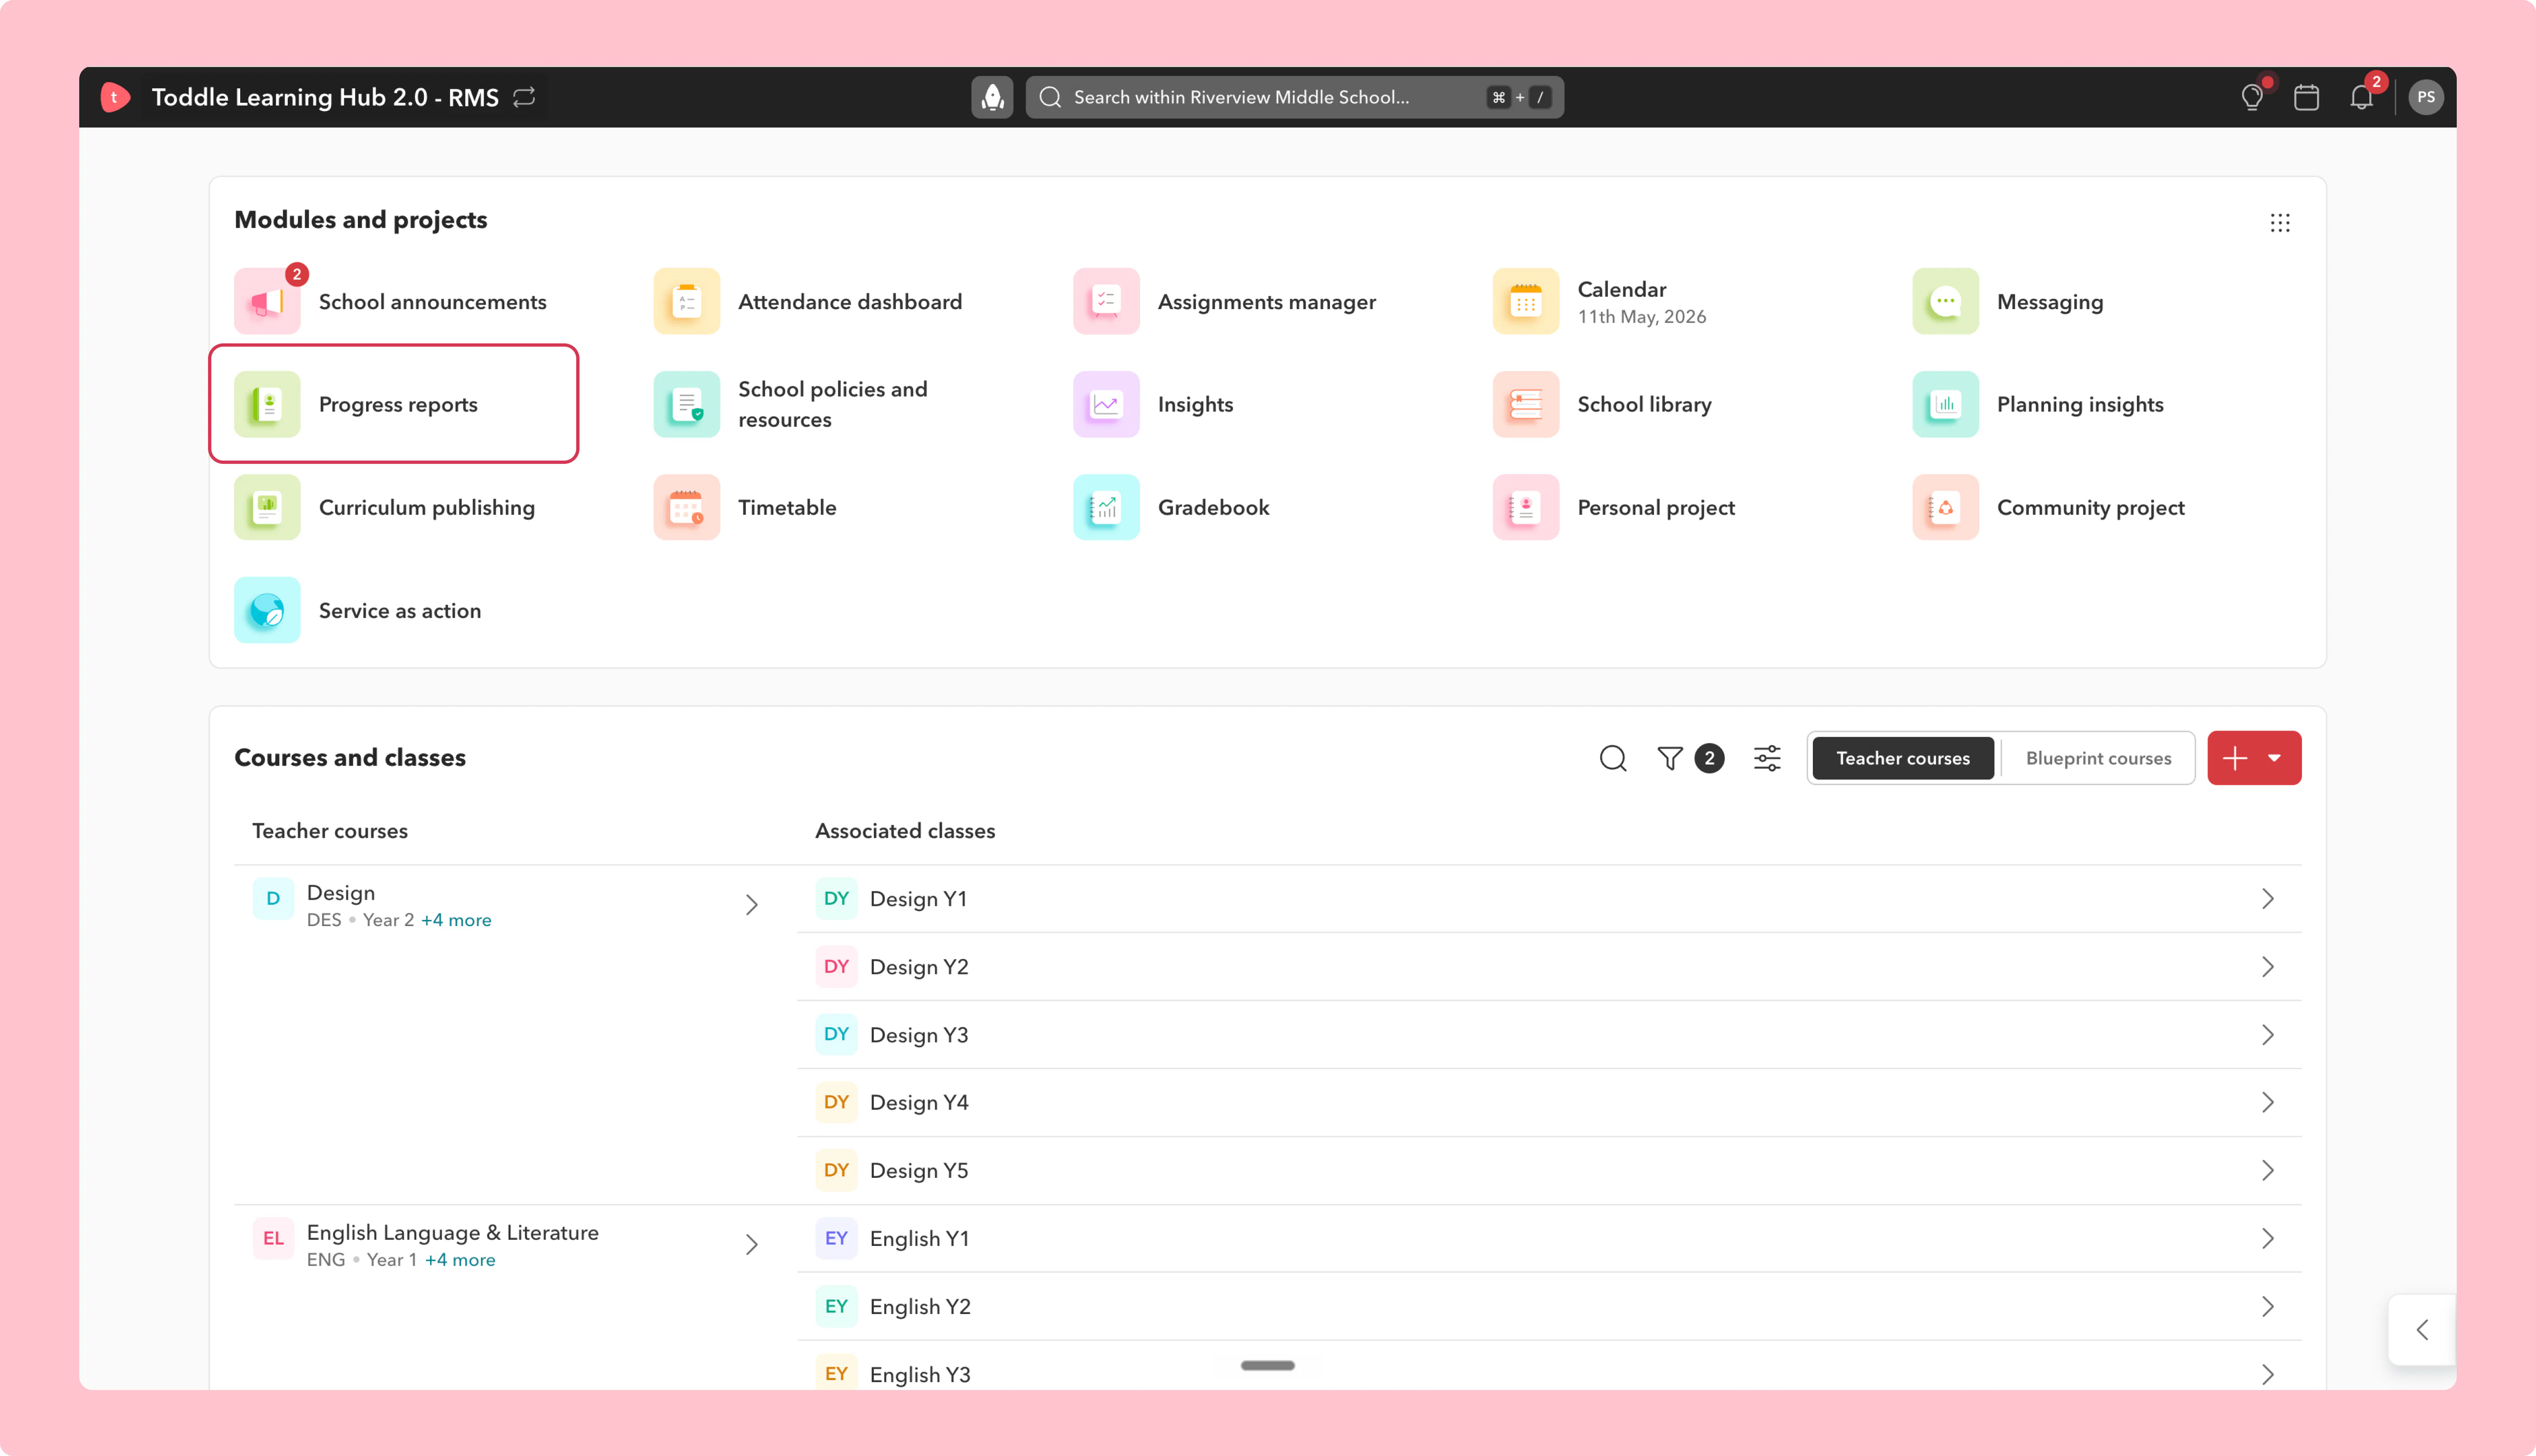Screen dimensions: 2536x1456
Task: Click the switch organization arrows icon
Action: click(524, 97)
